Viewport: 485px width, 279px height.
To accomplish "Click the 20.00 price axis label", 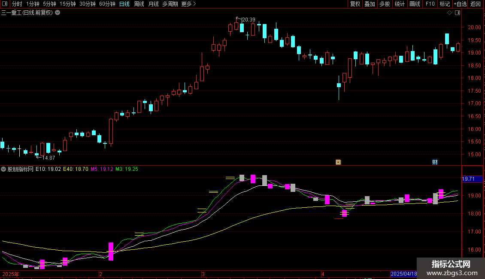I will pos(474,27).
